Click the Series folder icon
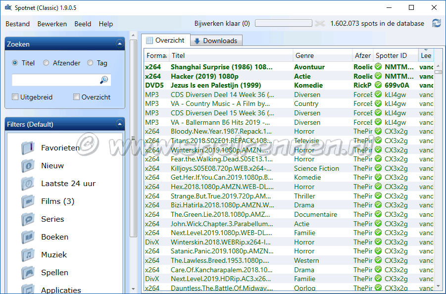This screenshot has height=294, width=446. 28,219
